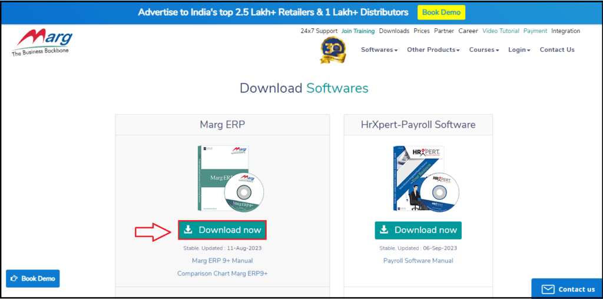
Task: Open the Contact us chat button
Action: click(567, 288)
